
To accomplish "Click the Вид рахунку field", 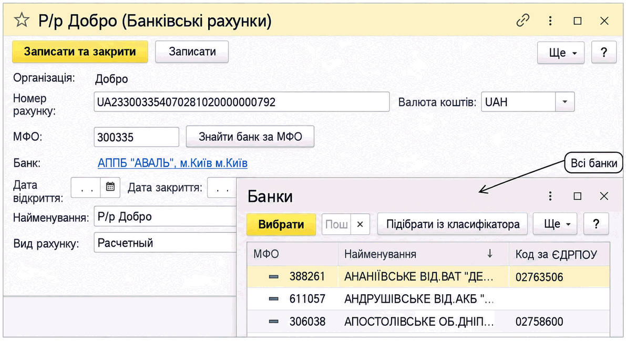I will coord(166,242).
